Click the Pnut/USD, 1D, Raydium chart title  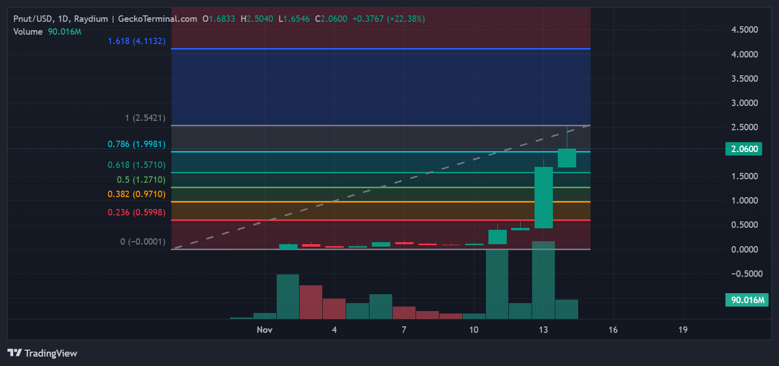60,19
